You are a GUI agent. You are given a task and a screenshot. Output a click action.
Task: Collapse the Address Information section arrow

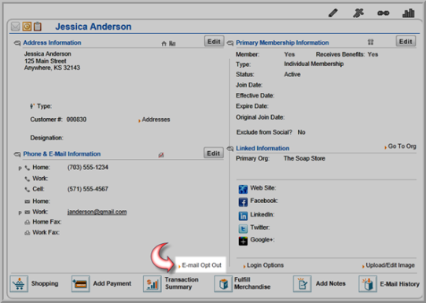tap(17, 43)
